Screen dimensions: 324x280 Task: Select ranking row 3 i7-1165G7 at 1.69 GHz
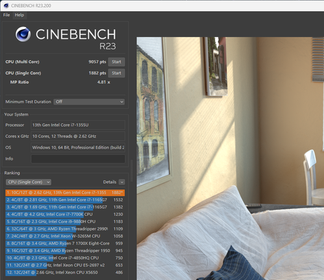[65, 207]
